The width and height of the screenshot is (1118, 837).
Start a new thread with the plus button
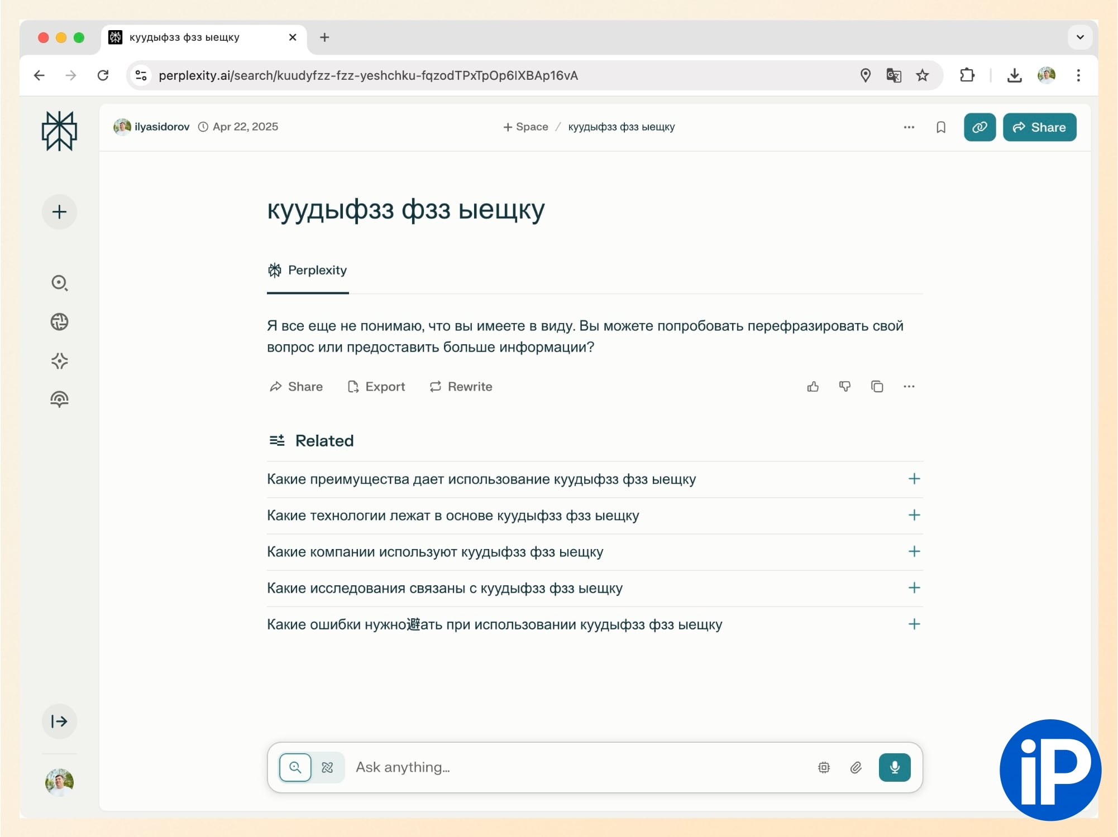(59, 212)
